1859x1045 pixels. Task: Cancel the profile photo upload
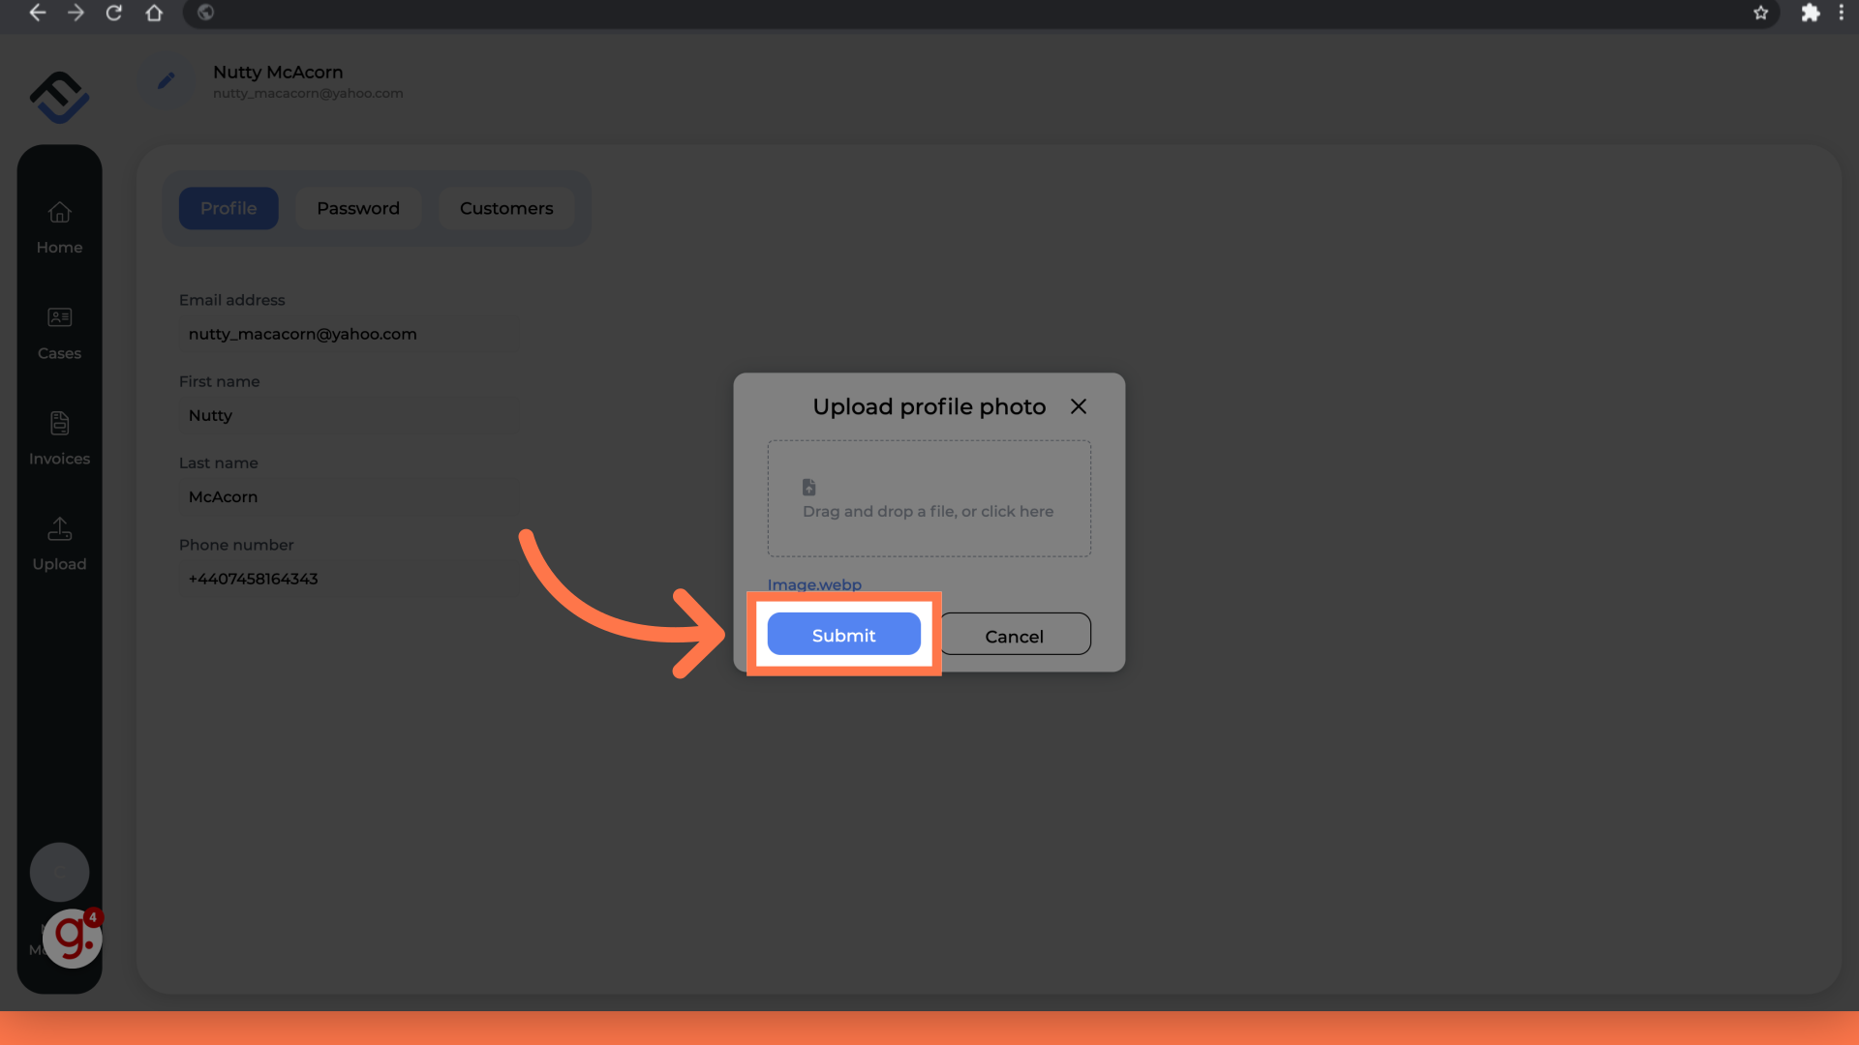(x=1014, y=636)
